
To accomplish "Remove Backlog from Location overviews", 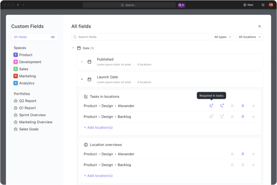I will (x=253, y=165).
